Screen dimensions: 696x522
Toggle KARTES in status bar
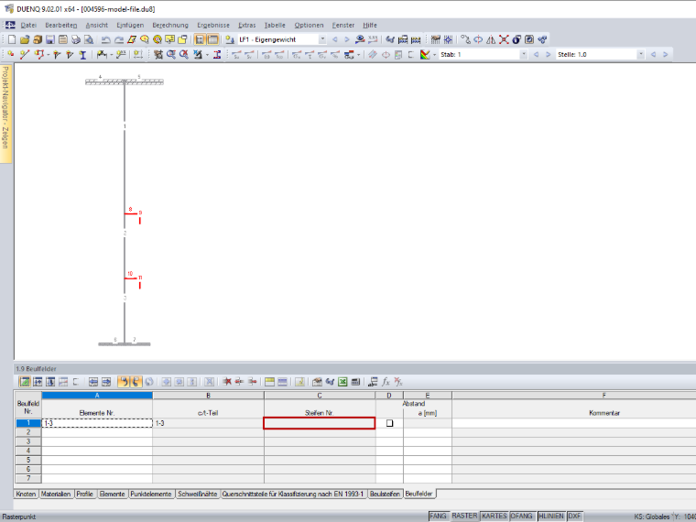pos(494,517)
